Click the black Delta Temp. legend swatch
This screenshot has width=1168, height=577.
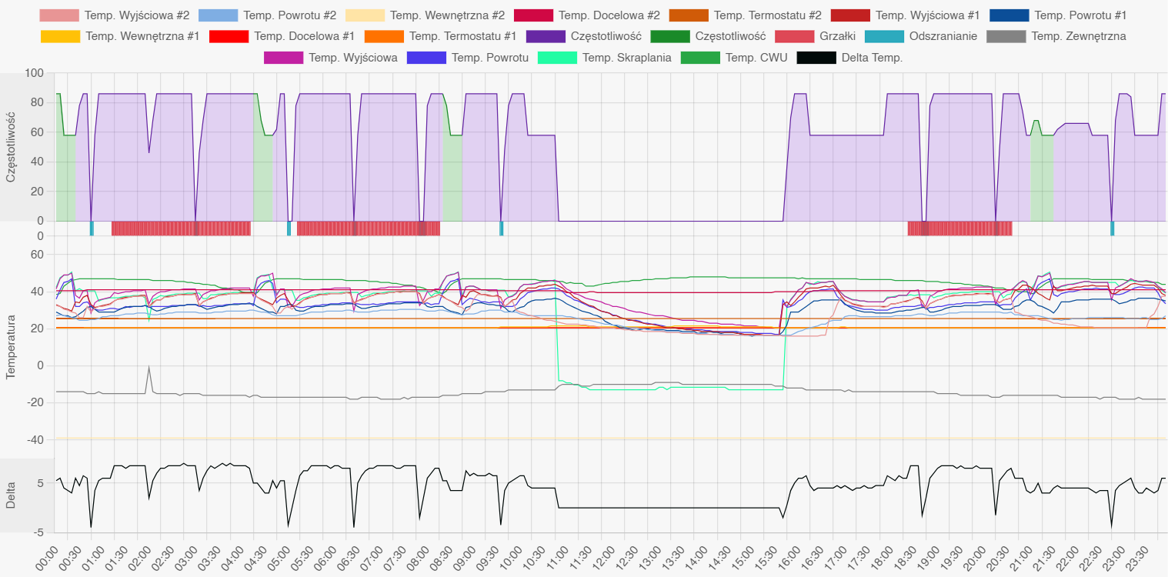click(x=816, y=58)
